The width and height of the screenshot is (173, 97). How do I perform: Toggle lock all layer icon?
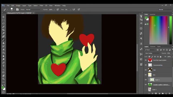[161, 57]
